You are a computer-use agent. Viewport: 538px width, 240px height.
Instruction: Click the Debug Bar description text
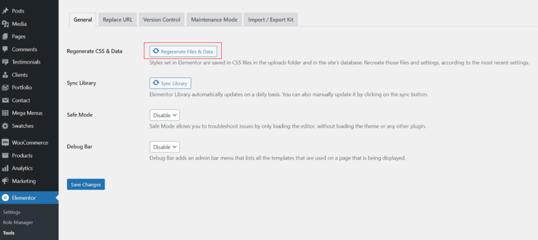278,159
